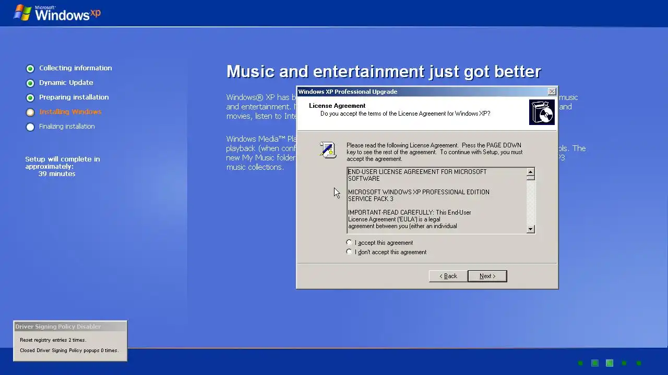The width and height of the screenshot is (668, 375).
Task: Click the "IMPORTANT-READ CAREFULLY" license line
Action: coord(410,213)
